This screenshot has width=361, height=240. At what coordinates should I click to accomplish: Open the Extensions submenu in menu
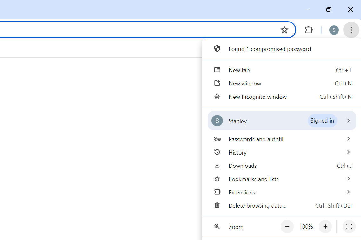click(348, 192)
